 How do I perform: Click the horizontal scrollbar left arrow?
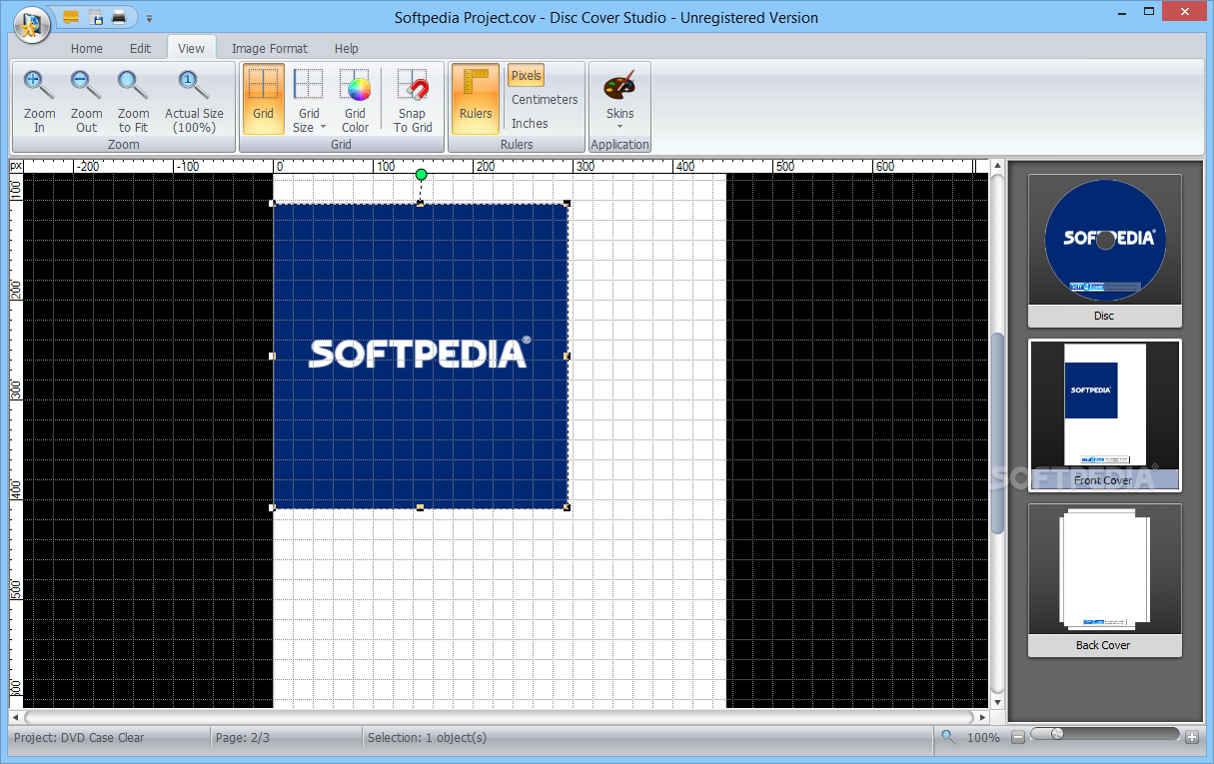(x=15, y=717)
